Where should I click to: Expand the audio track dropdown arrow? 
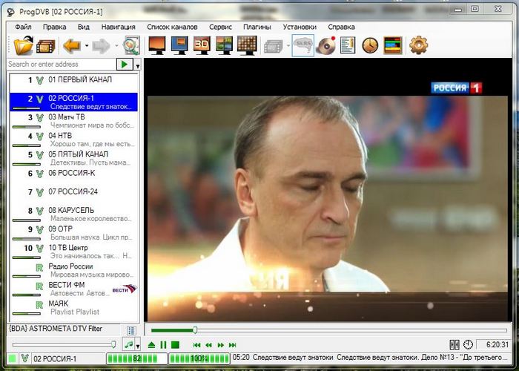click(x=138, y=344)
